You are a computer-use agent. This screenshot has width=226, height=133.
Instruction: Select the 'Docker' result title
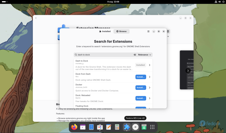pos(79,85)
